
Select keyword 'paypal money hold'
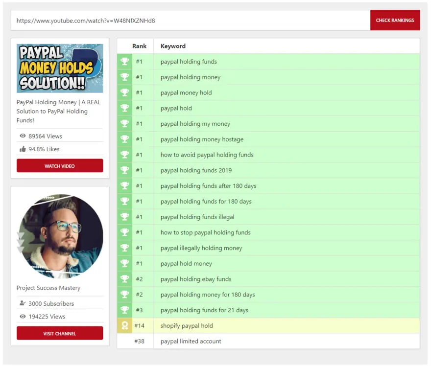186,92
